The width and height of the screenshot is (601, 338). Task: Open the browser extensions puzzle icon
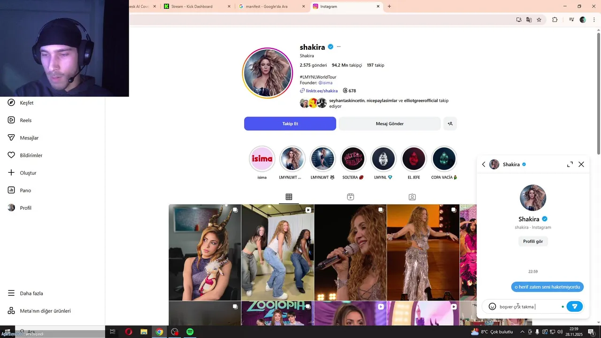tap(555, 20)
